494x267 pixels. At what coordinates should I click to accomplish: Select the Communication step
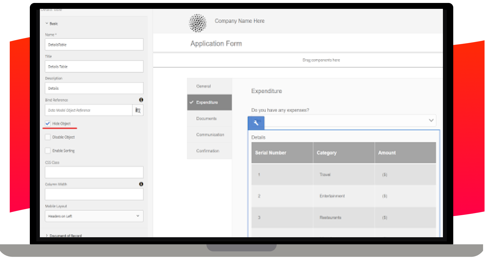coord(210,135)
